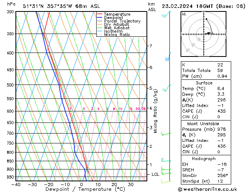Click the grey Parcel Trajectory legend line sample
The height and width of the screenshot is (192, 249).
coord(99,21)
